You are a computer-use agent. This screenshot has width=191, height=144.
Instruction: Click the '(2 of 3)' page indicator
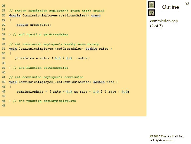[156, 26]
